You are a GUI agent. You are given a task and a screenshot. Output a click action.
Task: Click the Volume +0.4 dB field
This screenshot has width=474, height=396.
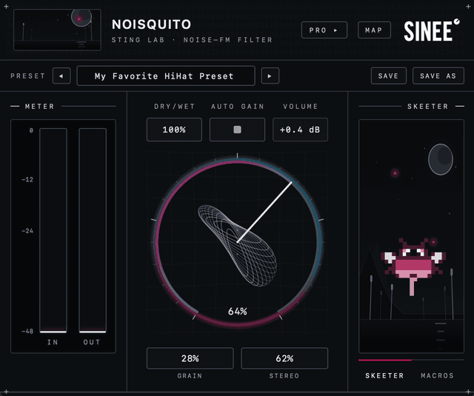coord(300,130)
